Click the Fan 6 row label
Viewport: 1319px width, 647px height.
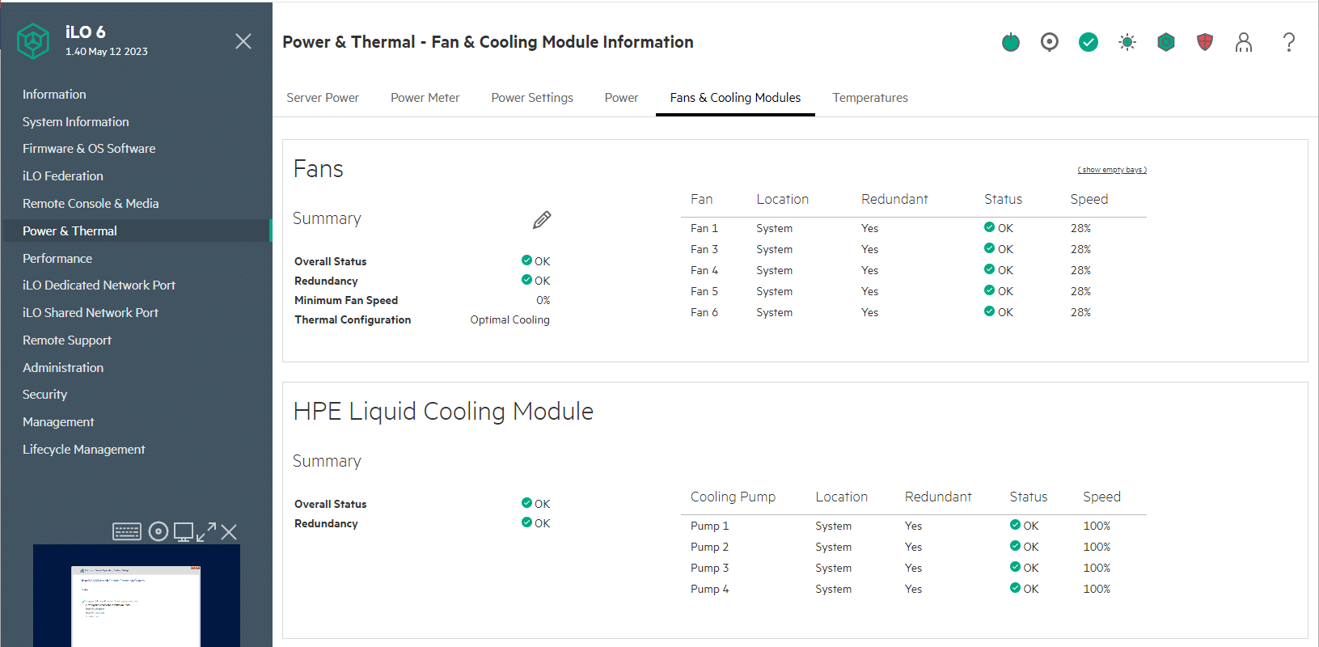[x=704, y=313]
